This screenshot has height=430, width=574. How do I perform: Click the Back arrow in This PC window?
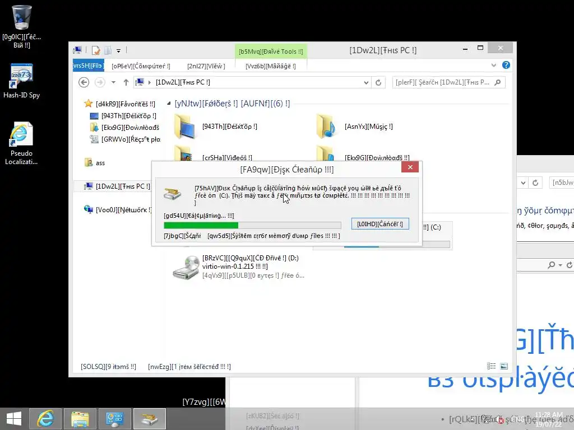coord(84,82)
